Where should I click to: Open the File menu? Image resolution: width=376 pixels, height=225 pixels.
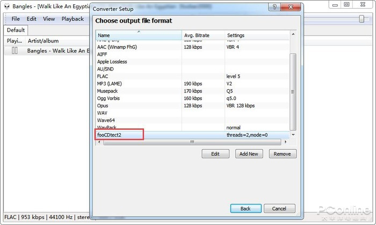coord(16,19)
